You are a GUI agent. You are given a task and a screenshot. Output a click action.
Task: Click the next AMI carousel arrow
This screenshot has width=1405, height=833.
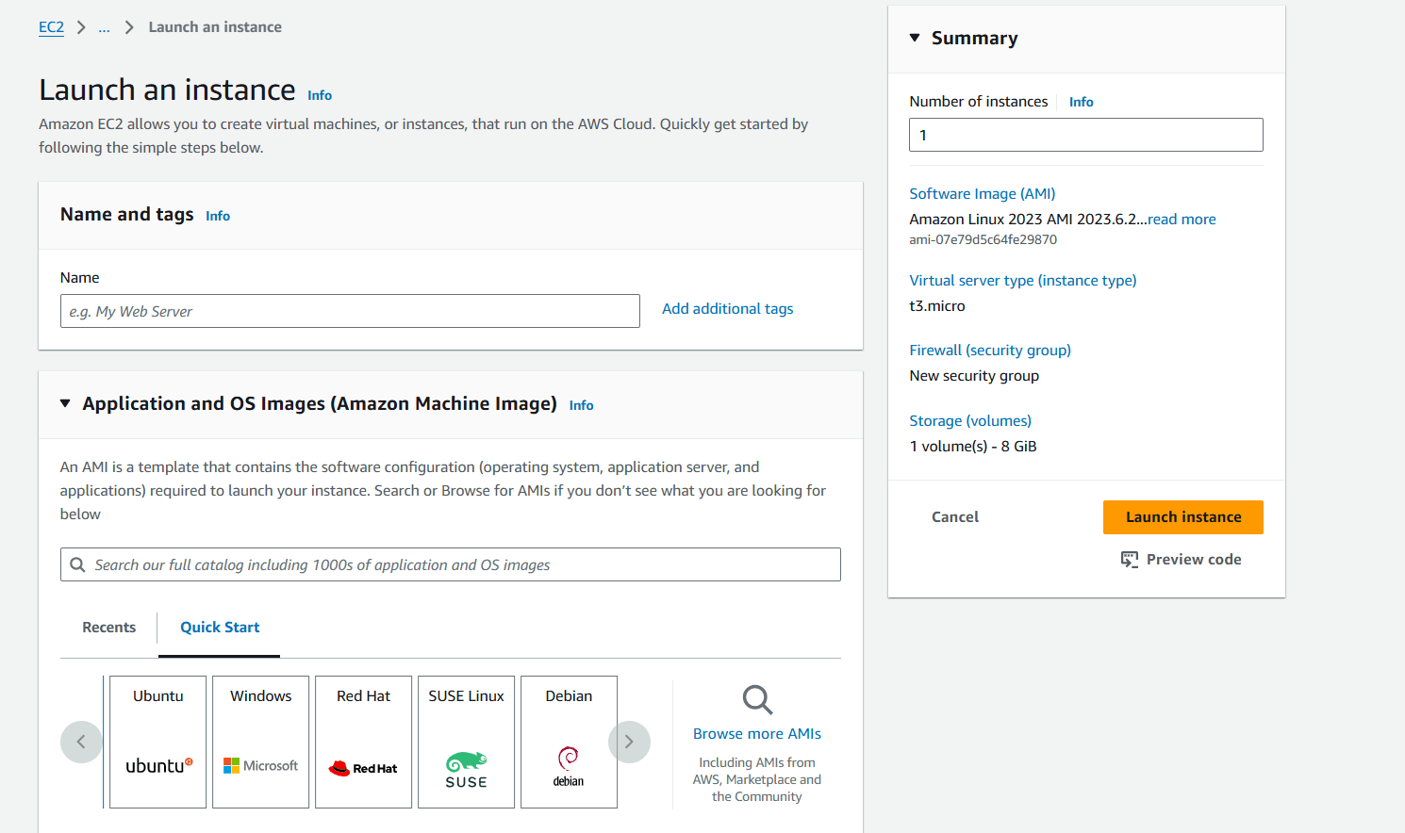point(629,742)
